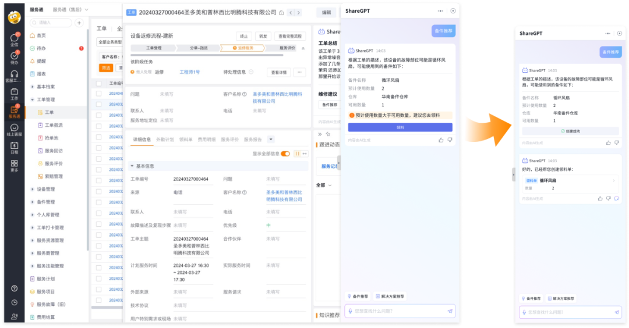Click the lock icon beside work order title
The image size is (629, 328).
282,13
